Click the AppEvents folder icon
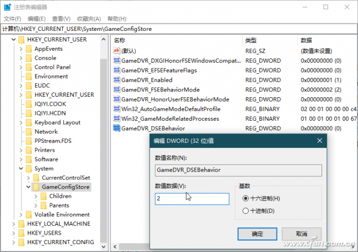Viewport: 358px width, 252px height. point(29,49)
